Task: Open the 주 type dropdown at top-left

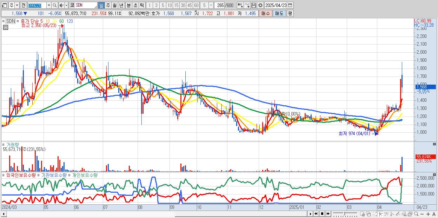Action: (17, 5)
